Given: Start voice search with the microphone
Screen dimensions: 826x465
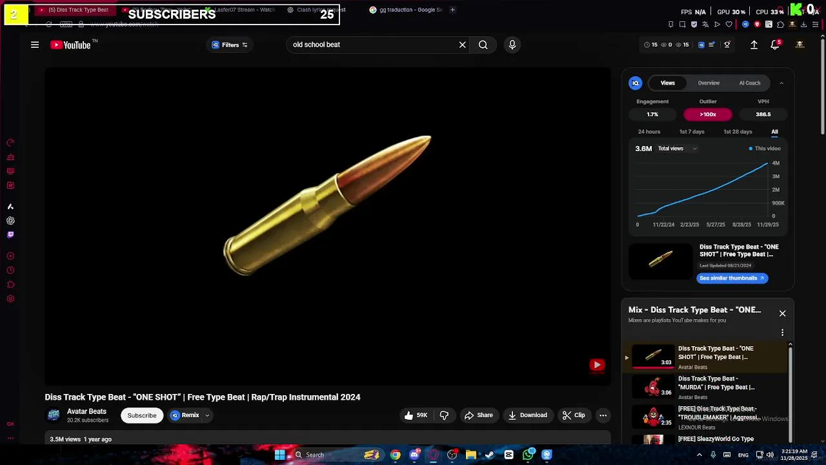Looking at the screenshot, I should click(512, 45).
